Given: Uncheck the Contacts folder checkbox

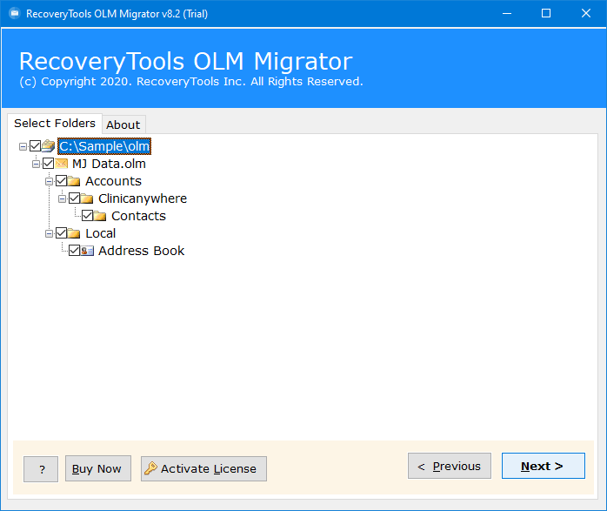Looking at the screenshot, I should pyautogui.click(x=88, y=216).
